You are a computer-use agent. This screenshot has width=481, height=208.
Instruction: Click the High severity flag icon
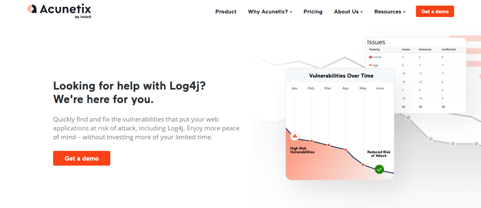tap(370, 66)
